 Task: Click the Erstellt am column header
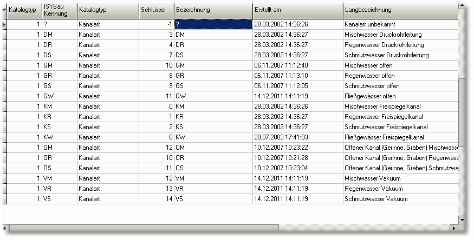pos(297,10)
